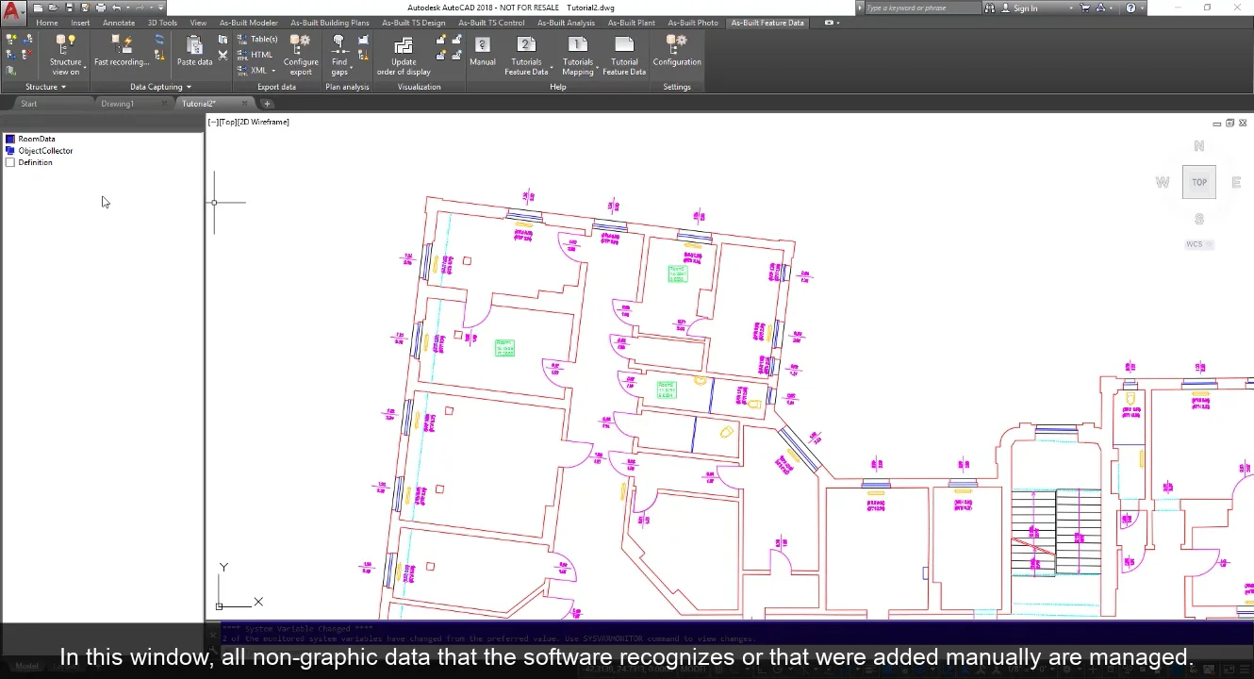
Task: Toggle the RoomData entry's selection box
Action: coord(9,138)
